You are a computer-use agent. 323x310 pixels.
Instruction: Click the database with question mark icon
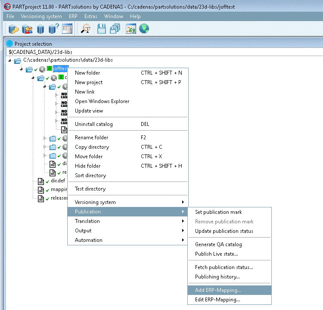(53, 29)
